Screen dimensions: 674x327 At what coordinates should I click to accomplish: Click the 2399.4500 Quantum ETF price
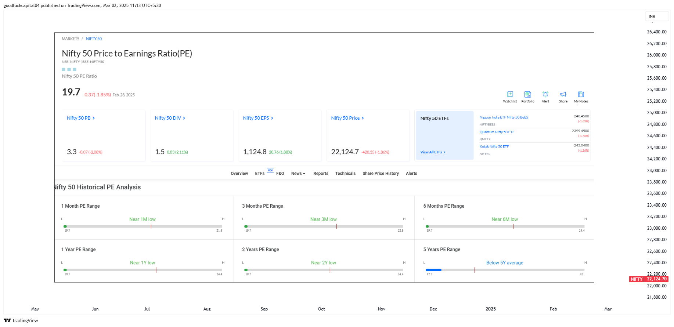click(x=580, y=131)
